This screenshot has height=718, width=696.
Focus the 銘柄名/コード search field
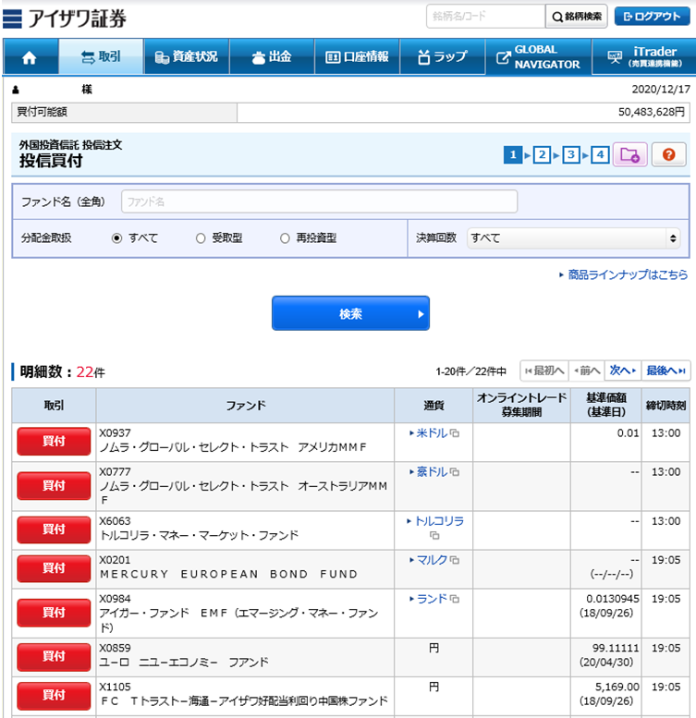click(x=486, y=17)
